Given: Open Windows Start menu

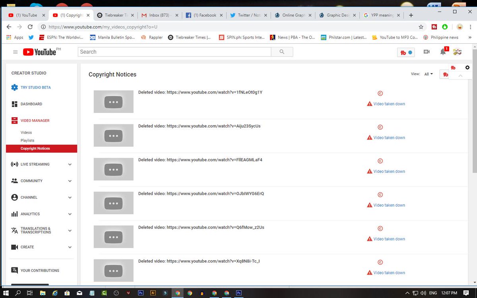Looking at the screenshot, I should [x=6, y=293].
